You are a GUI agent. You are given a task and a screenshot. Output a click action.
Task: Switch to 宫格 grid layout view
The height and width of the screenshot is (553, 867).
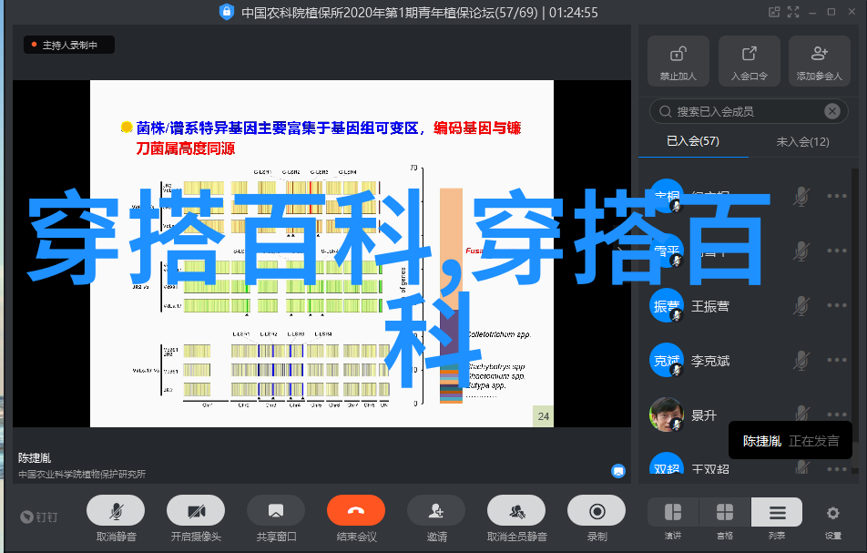(725, 513)
